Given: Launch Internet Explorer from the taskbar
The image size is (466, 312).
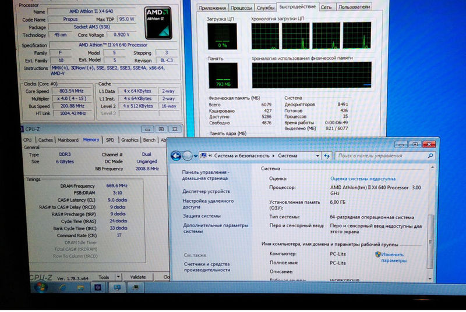Looking at the screenshot, I should [x=62, y=288].
